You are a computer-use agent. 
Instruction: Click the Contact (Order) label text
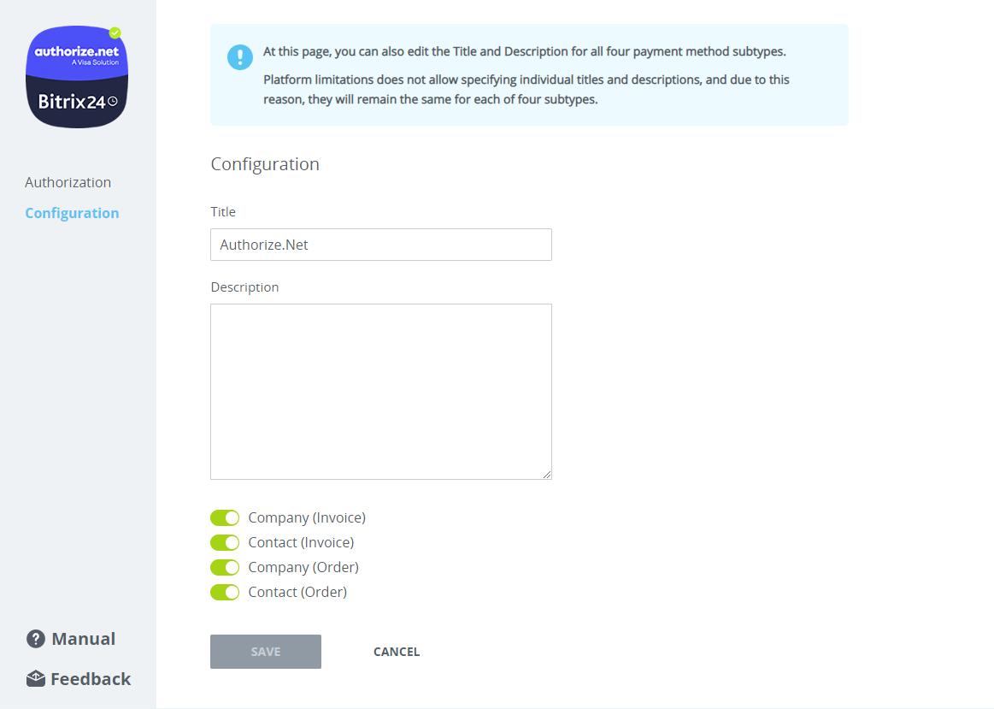click(297, 592)
